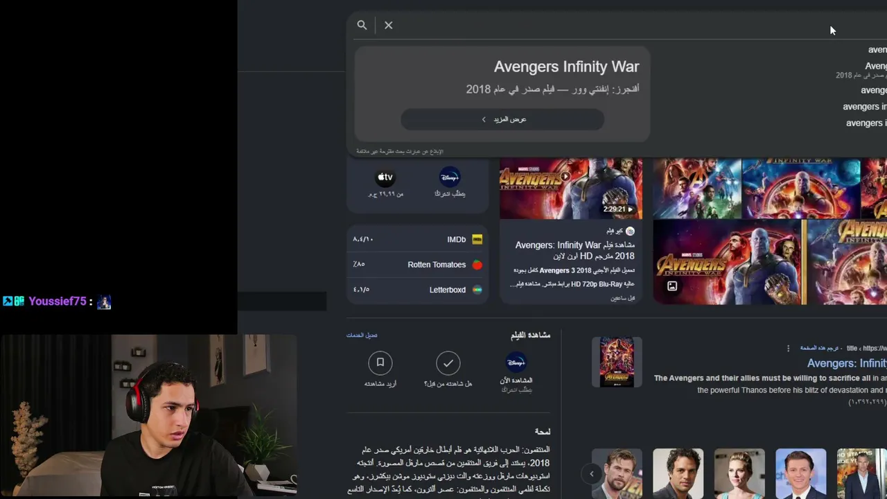Screen dimensions: 887x499
Task: Click the IMDb score ٨٫٤/١٠ text
Action: click(363, 239)
